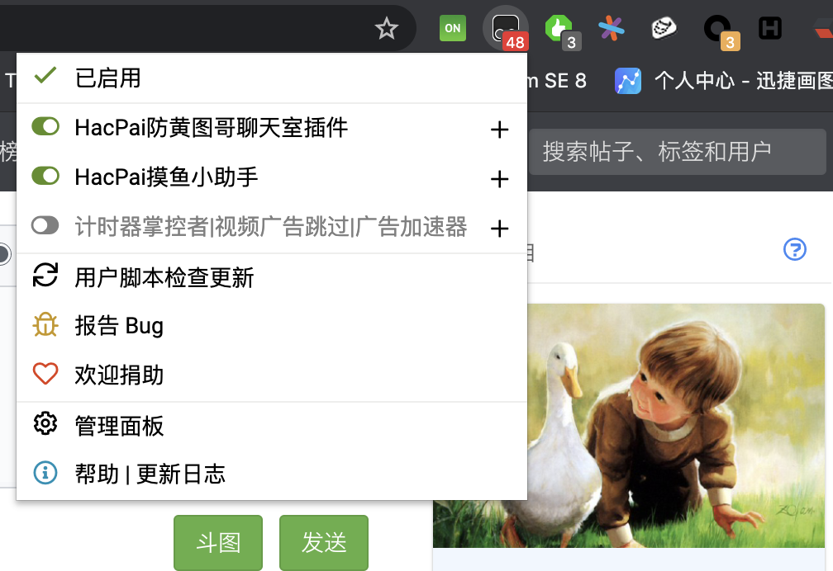Disable the HacPai摸鱼小助手 script toggle

click(45, 176)
